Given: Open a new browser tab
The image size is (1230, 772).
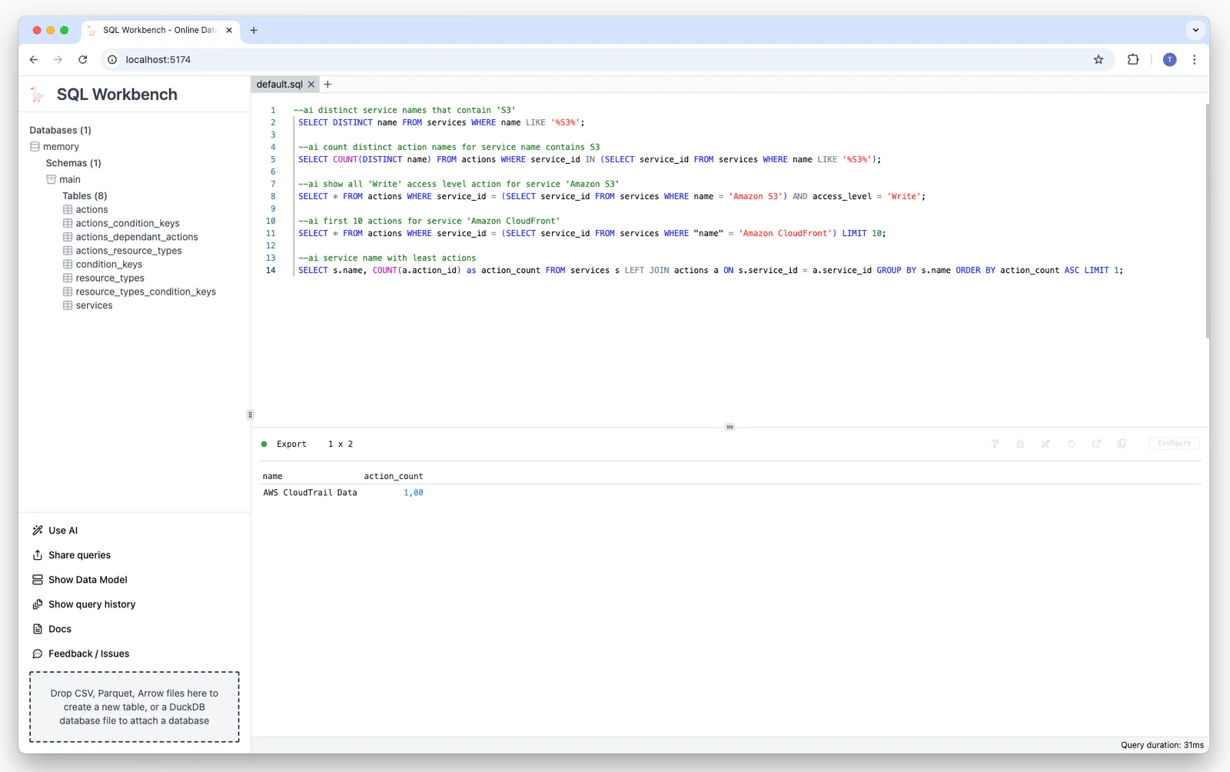Looking at the screenshot, I should (254, 31).
